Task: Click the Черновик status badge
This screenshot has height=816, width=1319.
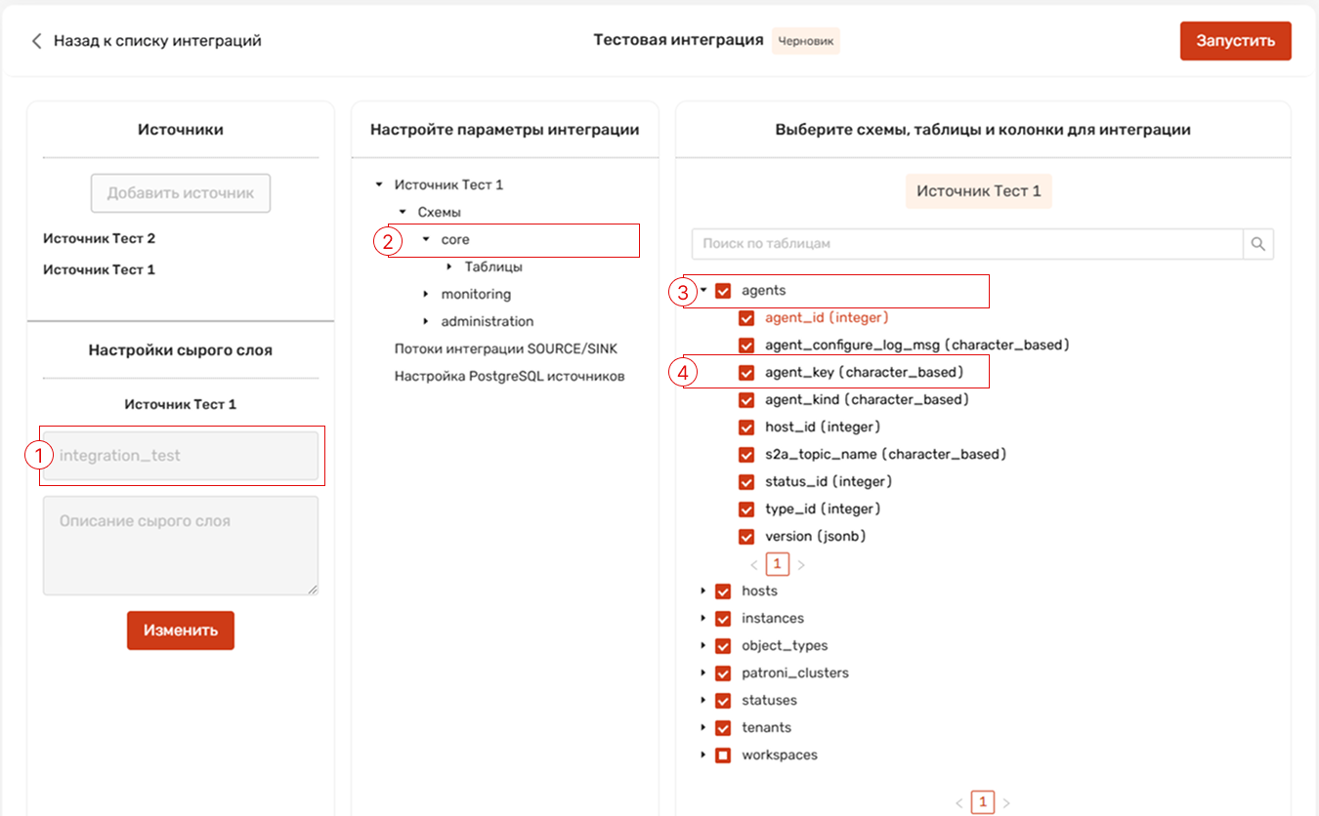Action: pos(806,41)
